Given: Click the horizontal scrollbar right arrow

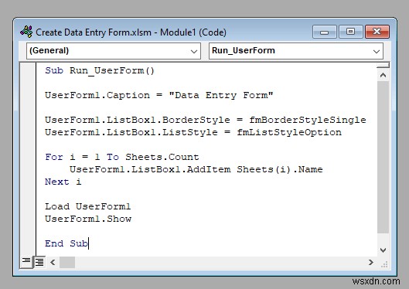Looking at the screenshot, I should [371, 262].
